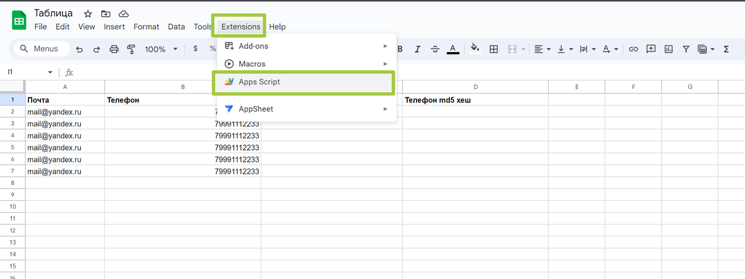
Task: Toggle italic formatting
Action: tap(418, 49)
